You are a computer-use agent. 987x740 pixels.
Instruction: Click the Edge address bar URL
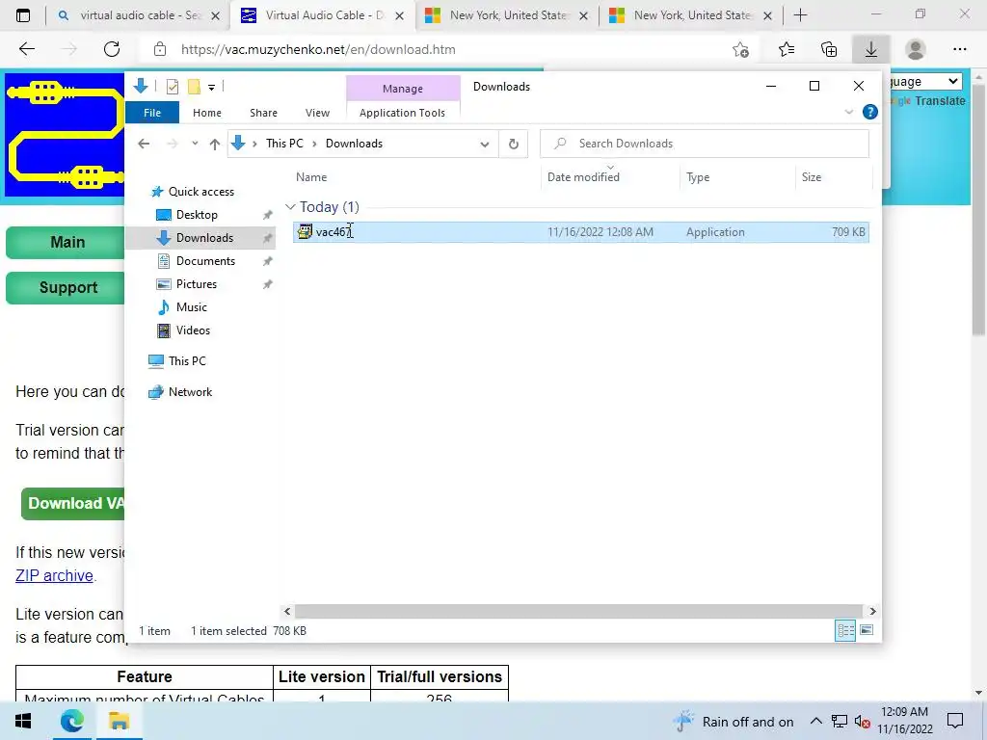click(318, 49)
